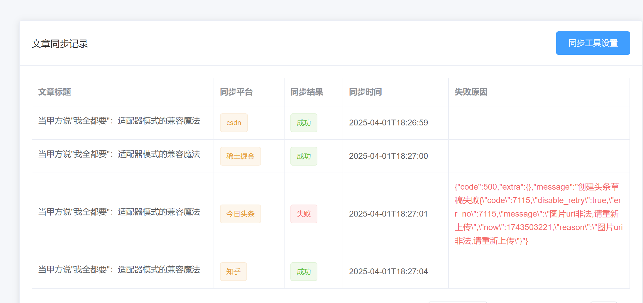Image resolution: width=643 pixels, height=303 pixels.
Task: Select the 文章标题 column header
Action: (x=55, y=92)
